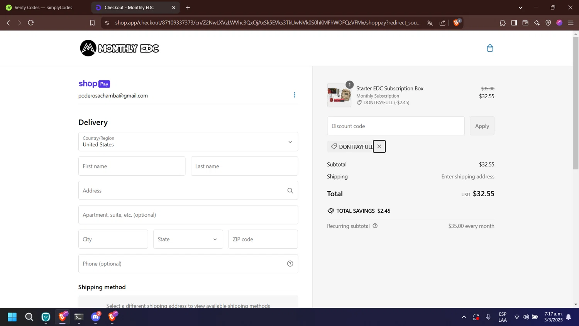Image resolution: width=579 pixels, height=326 pixels.
Task: Click the browser profile avatar icon
Action: pos(559,23)
